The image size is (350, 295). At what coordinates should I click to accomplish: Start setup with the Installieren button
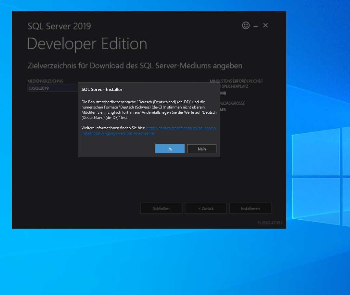(x=250, y=209)
